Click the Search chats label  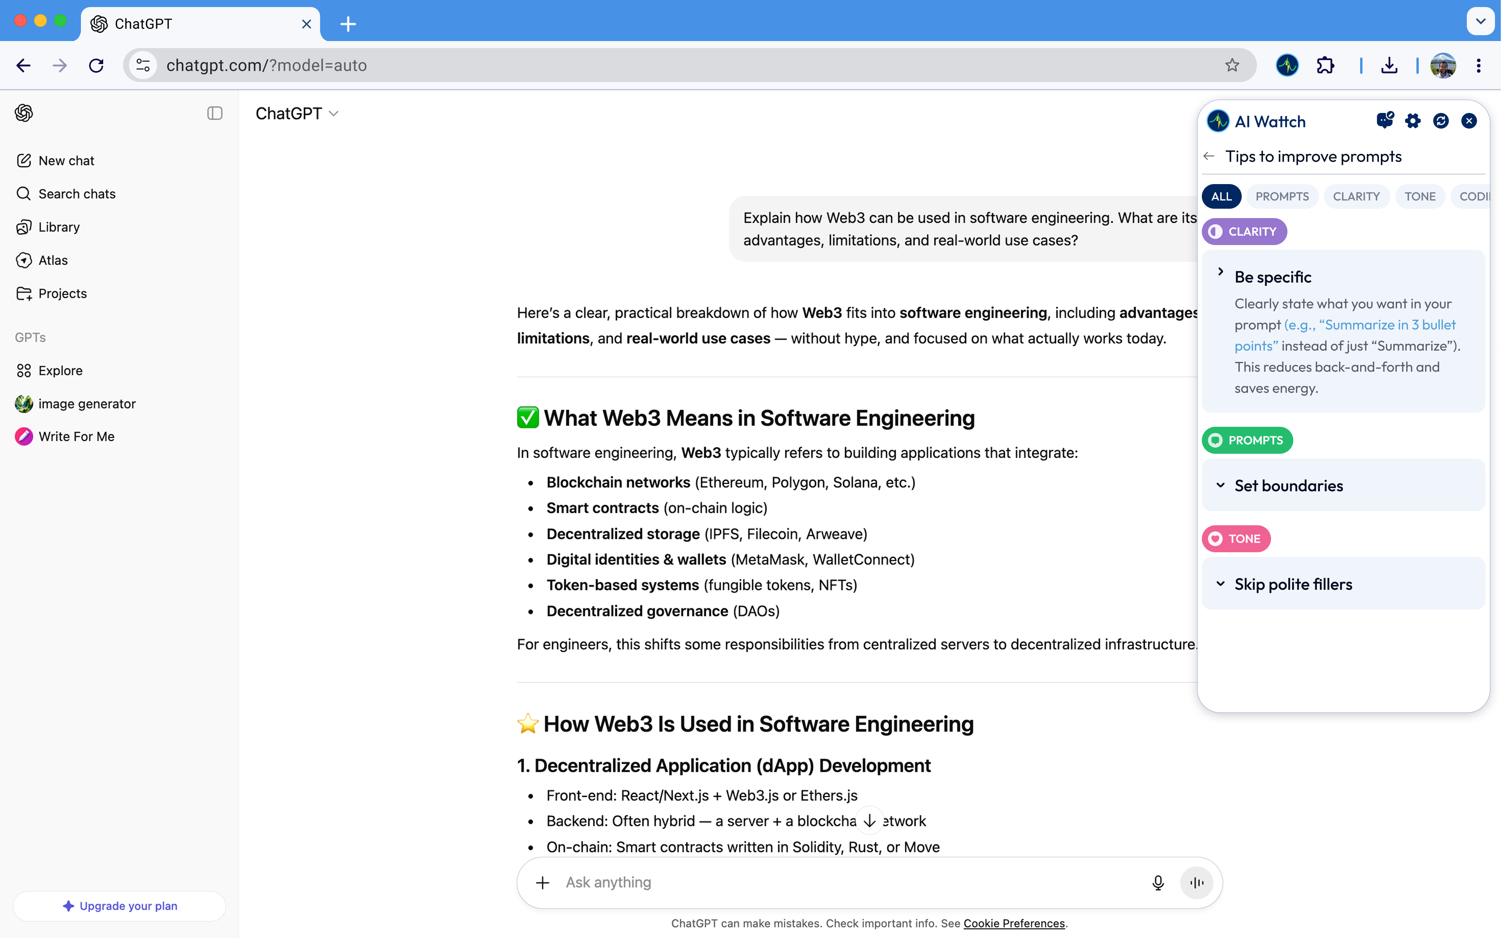[77, 193]
